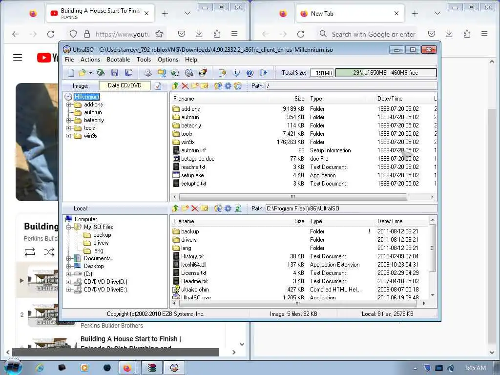Viewport: 500px width, 375px height.
Task: Click the red X Delete icon in Local toolbar
Action: 195,208
